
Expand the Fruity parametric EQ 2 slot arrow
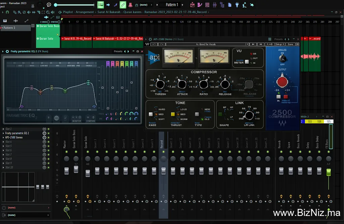click(3, 133)
